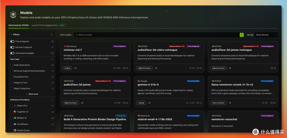Click the clock icon on audio2face-3d-james-notongue card
287x138 pixels.
click(272, 68)
